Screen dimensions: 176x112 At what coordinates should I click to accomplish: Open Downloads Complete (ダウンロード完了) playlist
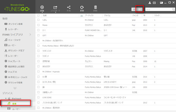[x=14, y=51]
